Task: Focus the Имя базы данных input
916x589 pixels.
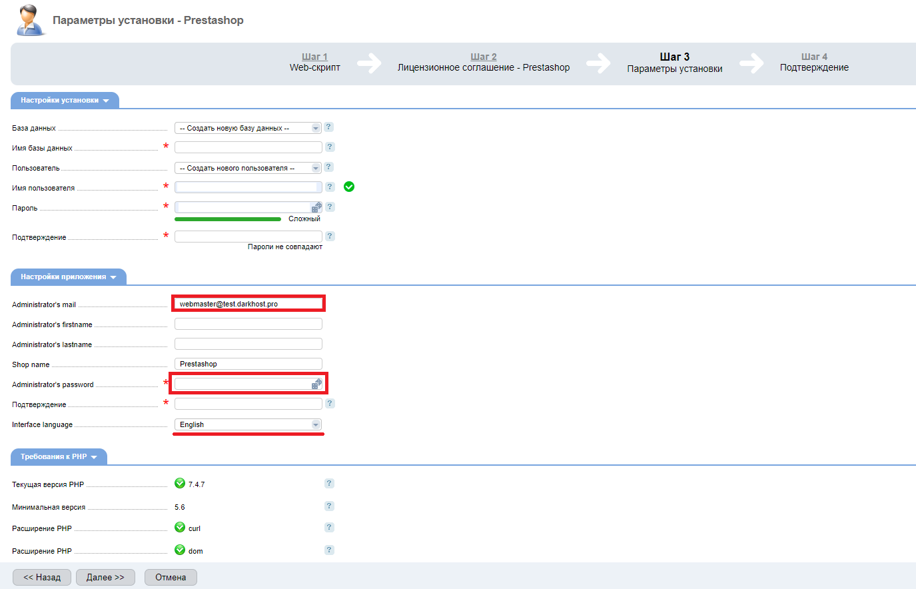Action: pos(248,147)
